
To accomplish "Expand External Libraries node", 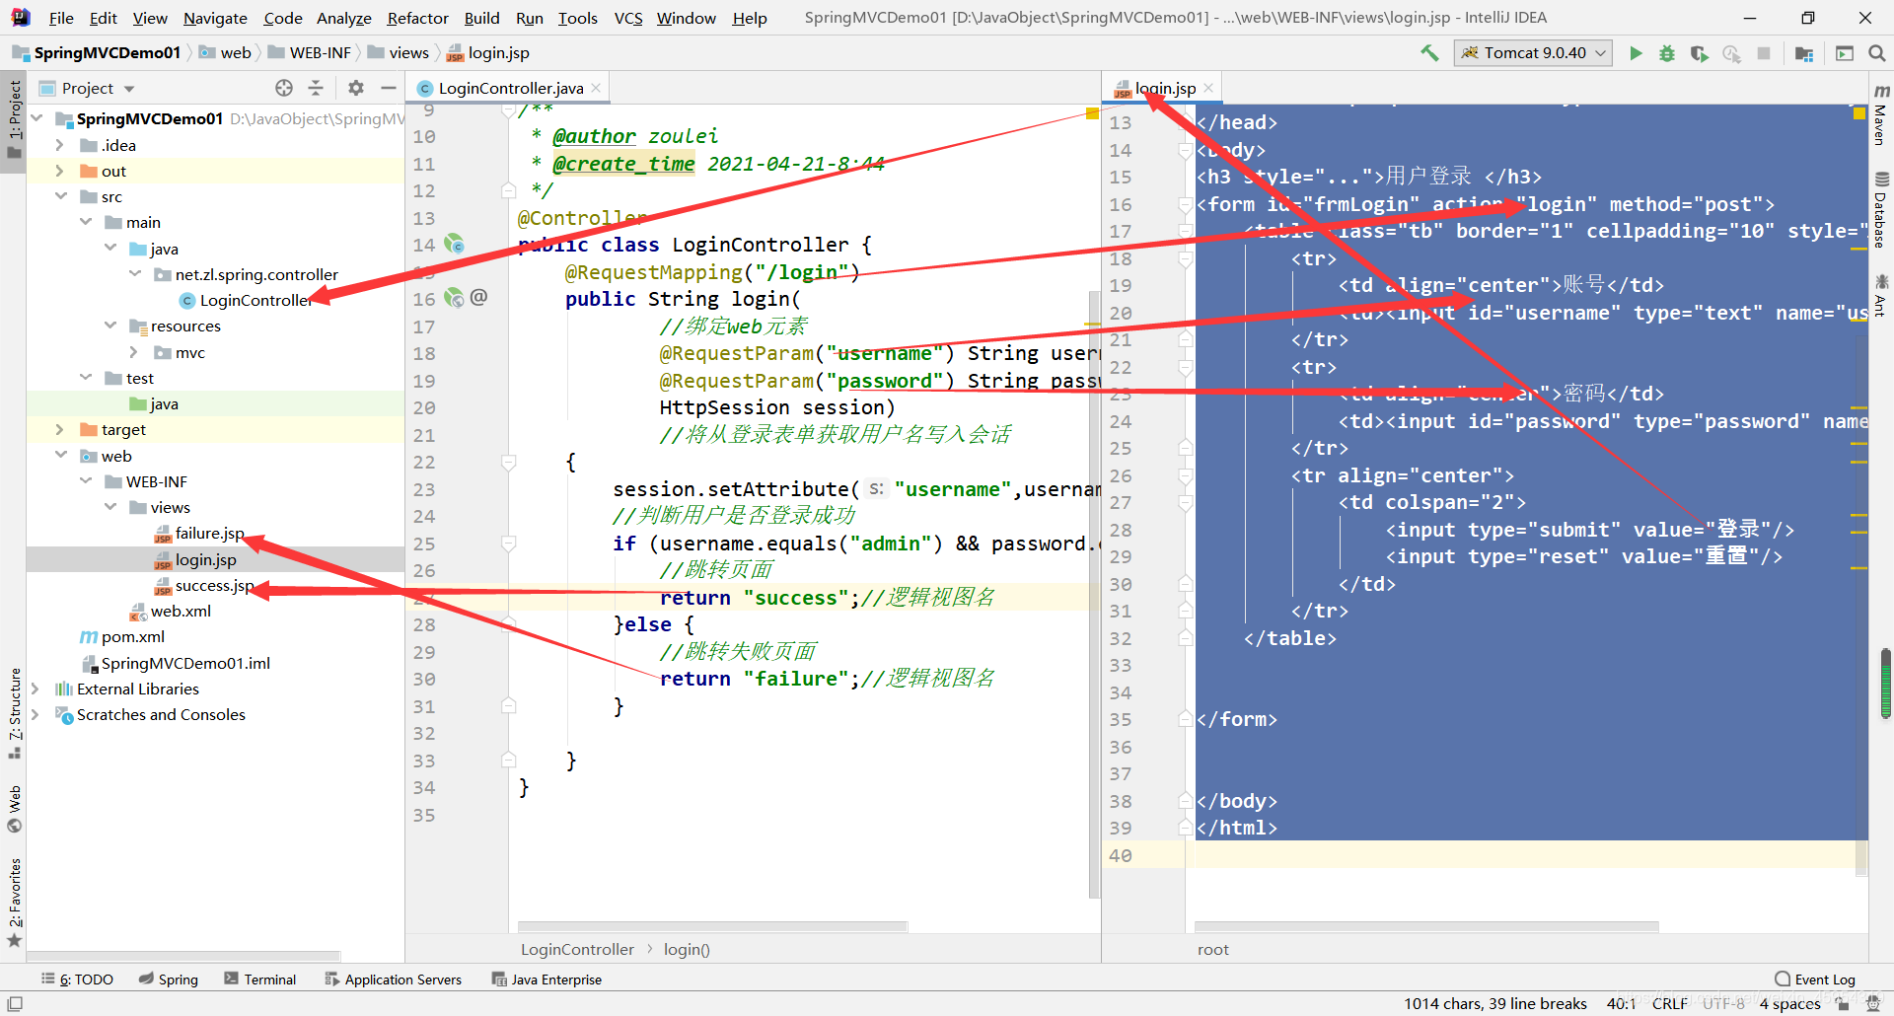I will coord(36,689).
